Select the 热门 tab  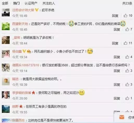(16, 3)
